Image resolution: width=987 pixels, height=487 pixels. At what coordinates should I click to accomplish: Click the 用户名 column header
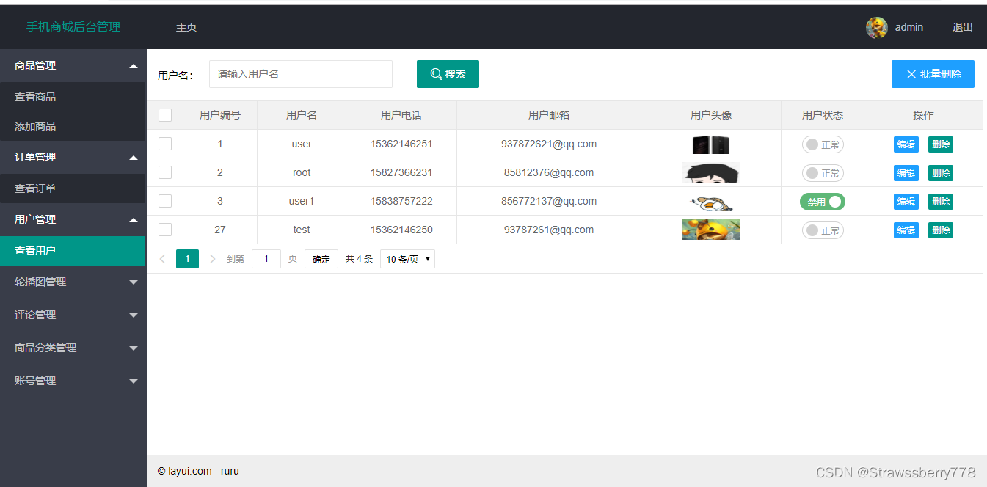tap(302, 115)
